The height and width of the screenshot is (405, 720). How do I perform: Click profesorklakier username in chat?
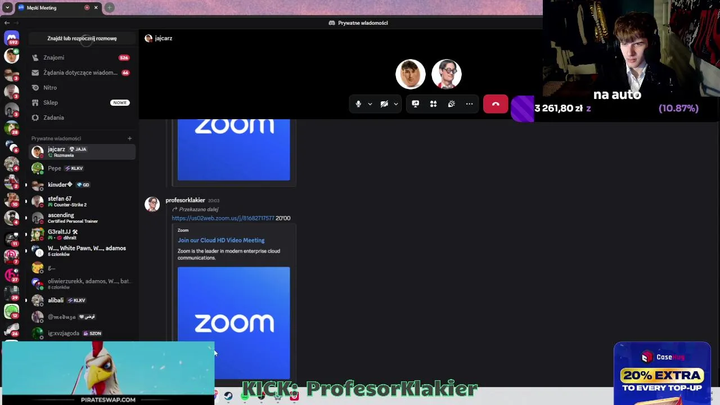(185, 200)
